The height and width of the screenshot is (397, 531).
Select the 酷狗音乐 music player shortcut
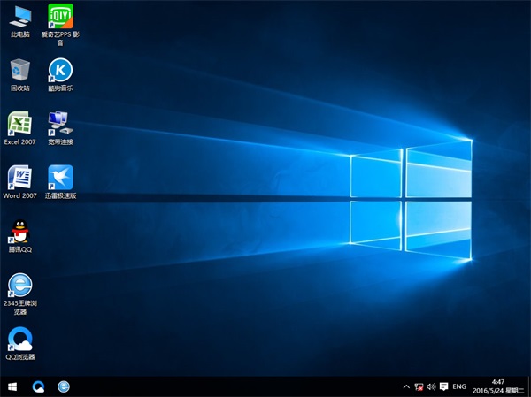click(x=60, y=71)
